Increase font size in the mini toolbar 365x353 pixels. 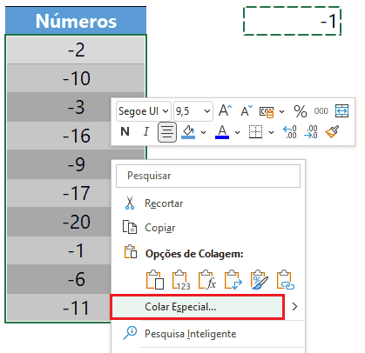click(225, 110)
